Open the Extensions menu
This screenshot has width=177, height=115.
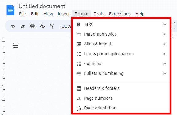[x=120, y=14]
